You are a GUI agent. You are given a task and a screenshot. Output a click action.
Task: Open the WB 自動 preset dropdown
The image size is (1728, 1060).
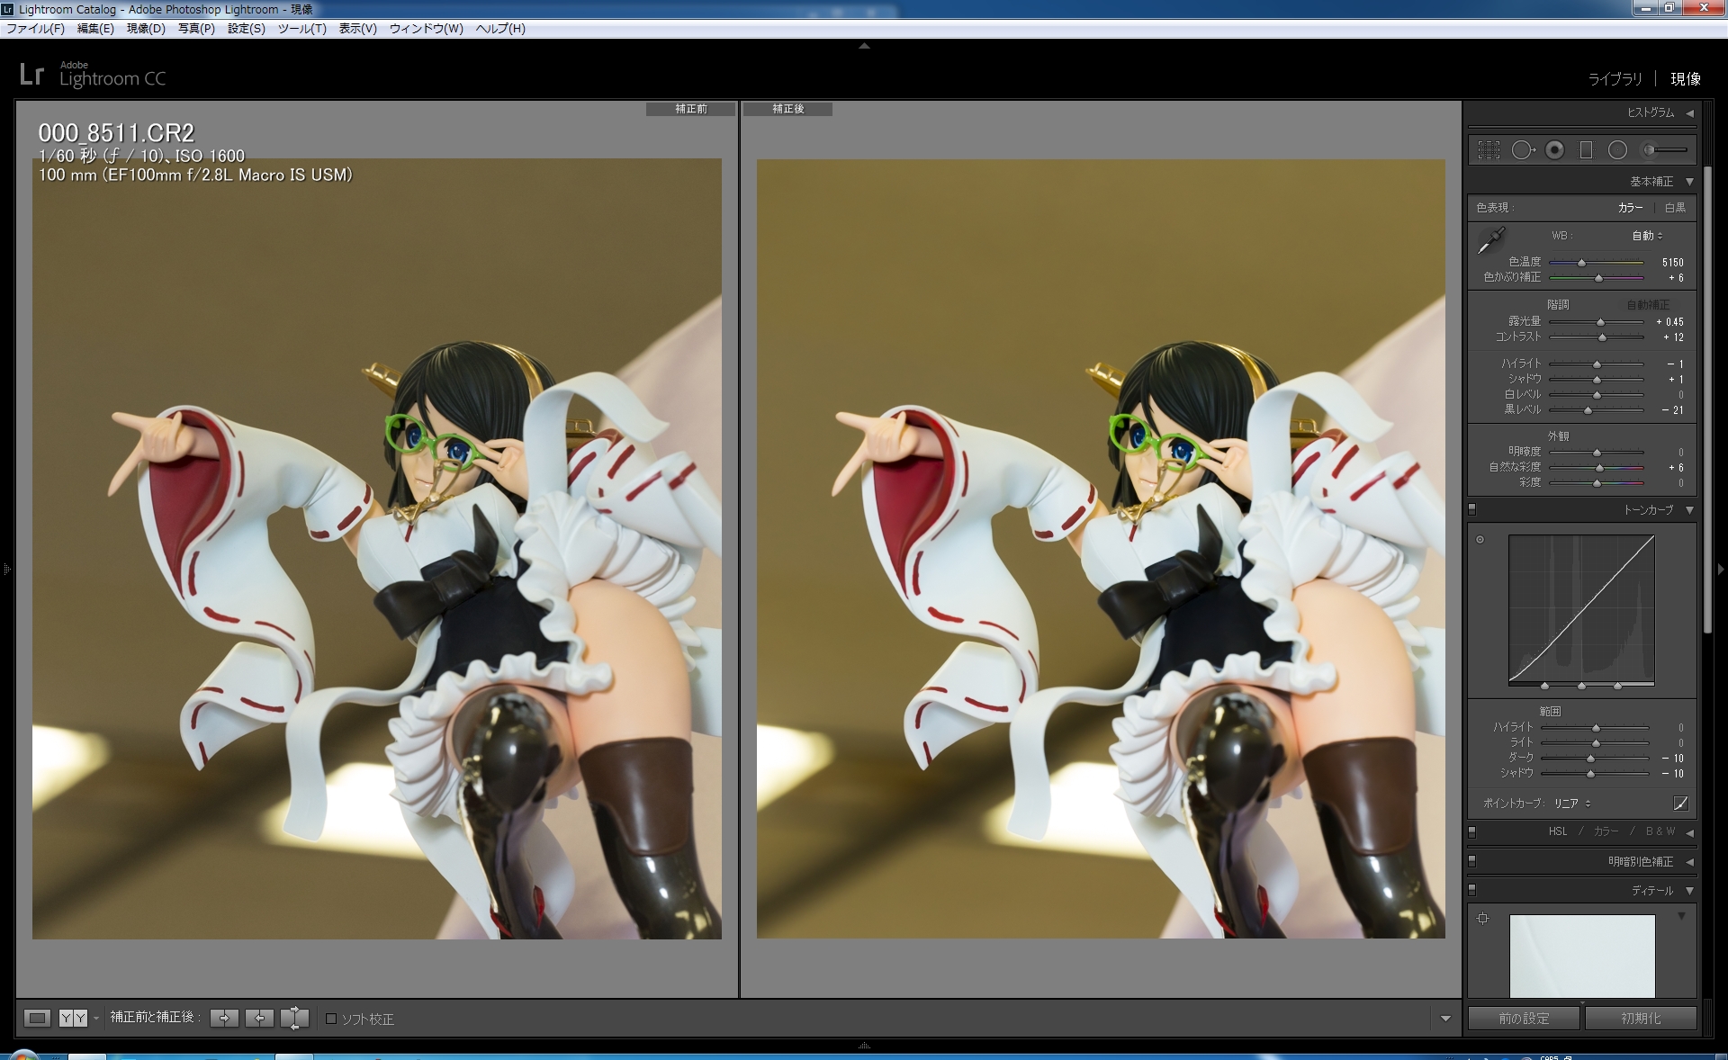point(1648,236)
